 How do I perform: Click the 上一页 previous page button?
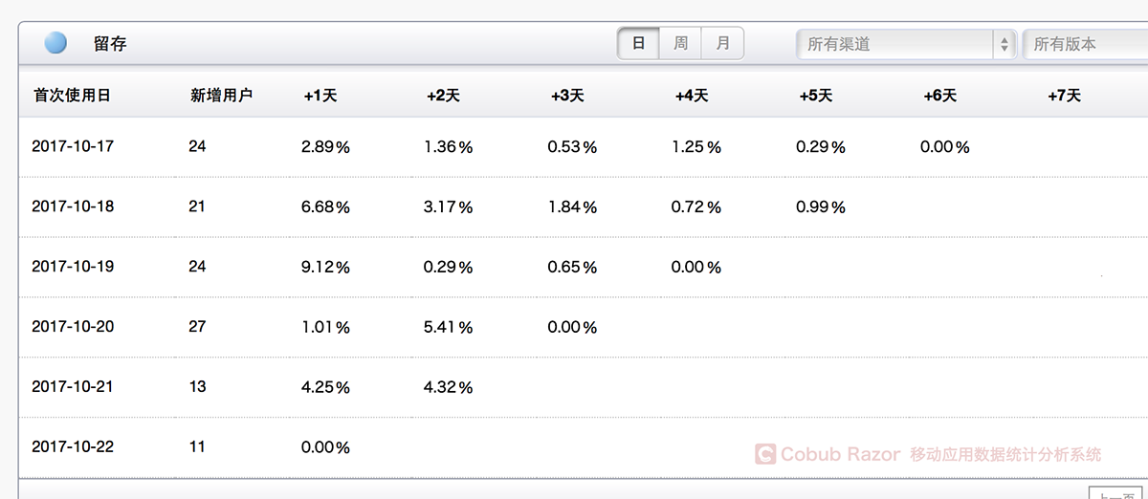click(1117, 493)
